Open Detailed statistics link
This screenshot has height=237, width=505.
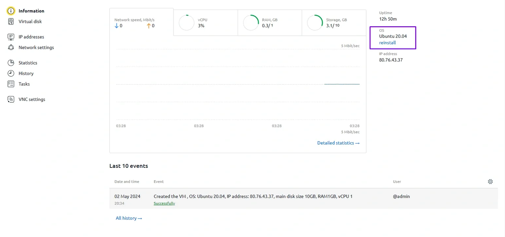(338, 143)
